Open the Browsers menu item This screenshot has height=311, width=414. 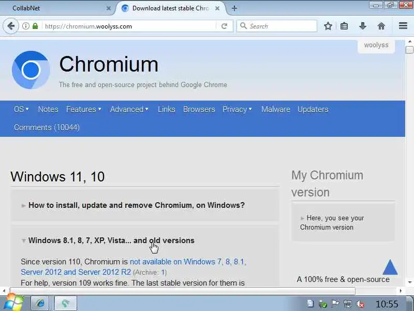click(199, 109)
